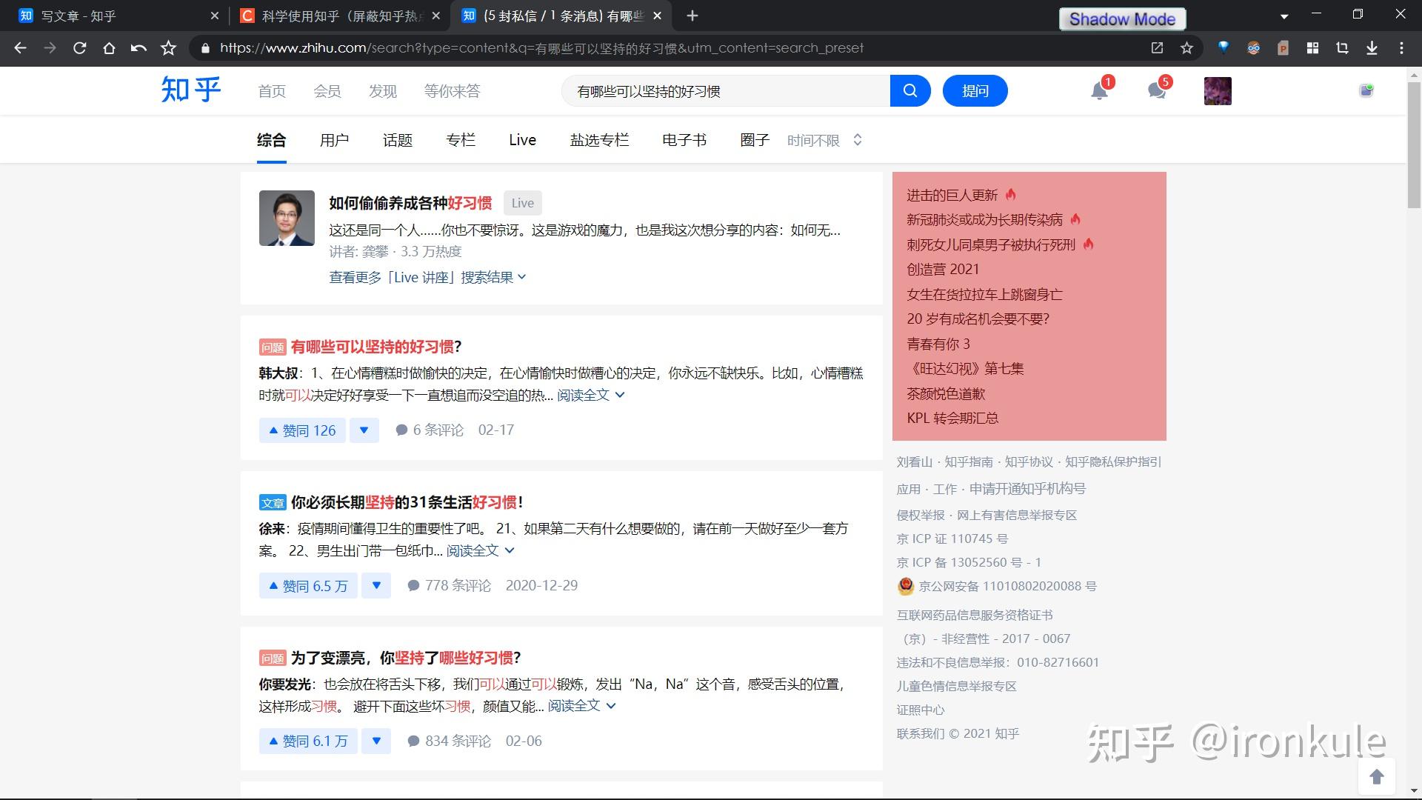The image size is (1422, 800).
Task: Click the page vertical scrollbar thumb
Action: click(x=1414, y=144)
